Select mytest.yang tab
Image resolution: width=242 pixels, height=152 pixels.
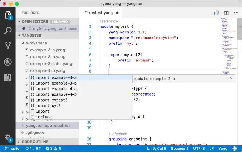[x=101, y=13]
